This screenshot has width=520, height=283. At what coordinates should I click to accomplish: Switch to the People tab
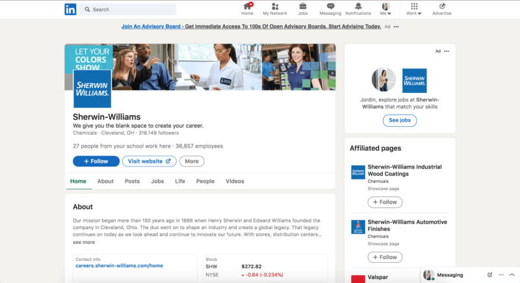[205, 181]
